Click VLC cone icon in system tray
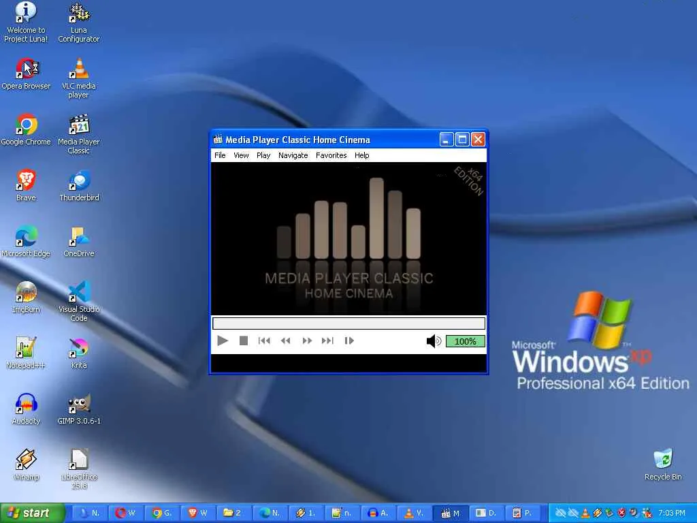Viewport: 697px width, 523px height. [585, 513]
